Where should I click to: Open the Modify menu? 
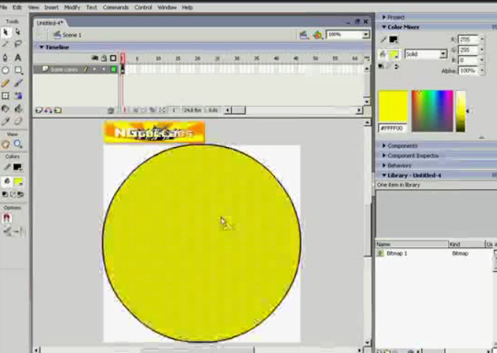click(72, 7)
